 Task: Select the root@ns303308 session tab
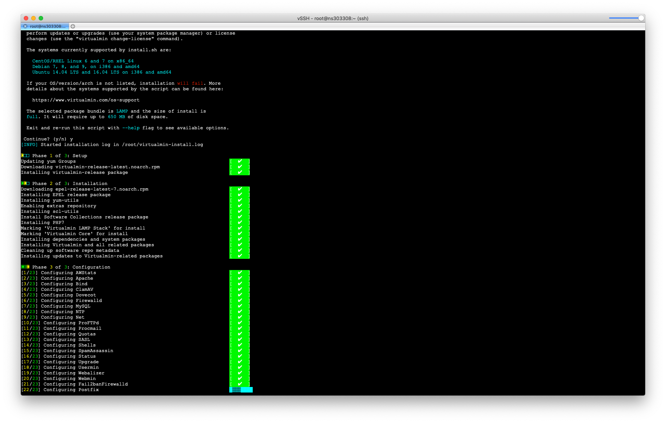[x=45, y=26]
